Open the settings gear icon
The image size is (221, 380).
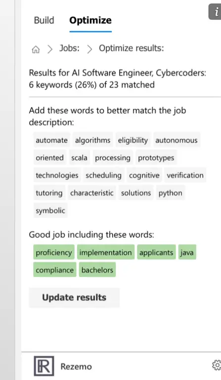[x=217, y=365]
